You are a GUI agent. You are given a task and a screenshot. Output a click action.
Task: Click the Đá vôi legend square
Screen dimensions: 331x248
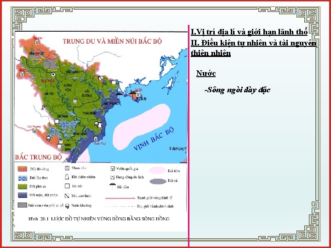click(x=67, y=186)
